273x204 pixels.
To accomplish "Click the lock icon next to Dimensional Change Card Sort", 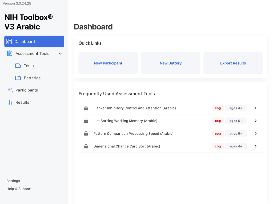I will [86, 146].
